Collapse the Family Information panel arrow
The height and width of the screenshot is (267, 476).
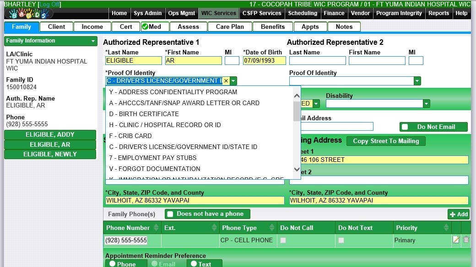(93, 41)
